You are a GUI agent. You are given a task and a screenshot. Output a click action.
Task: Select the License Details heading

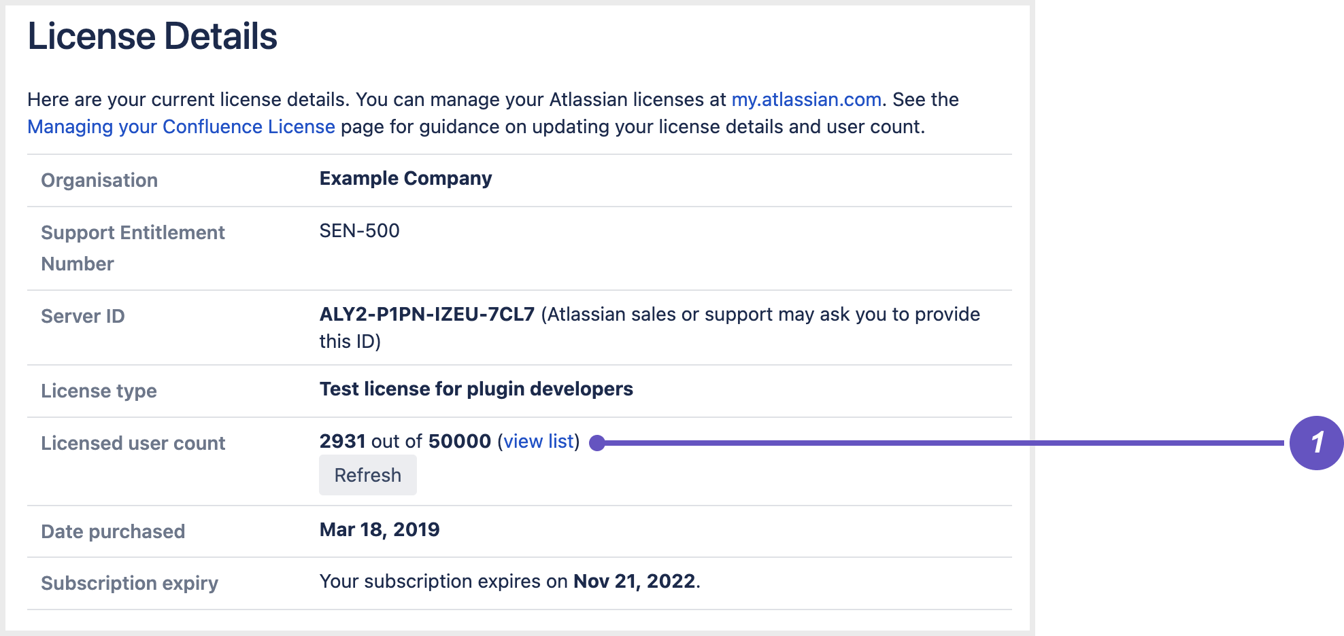click(x=151, y=36)
